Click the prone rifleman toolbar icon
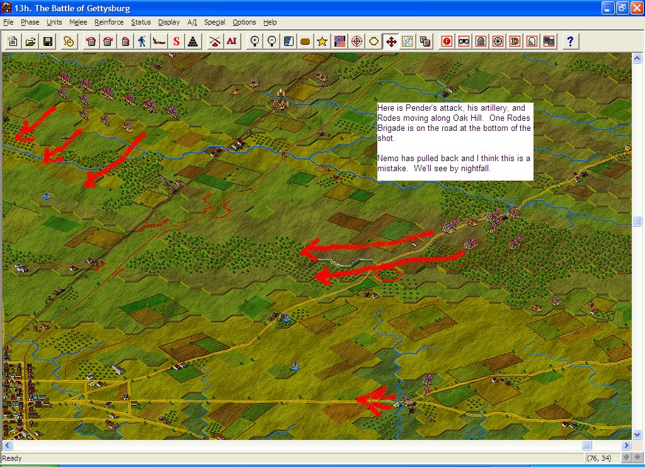This screenshot has height=467, width=645. point(159,41)
